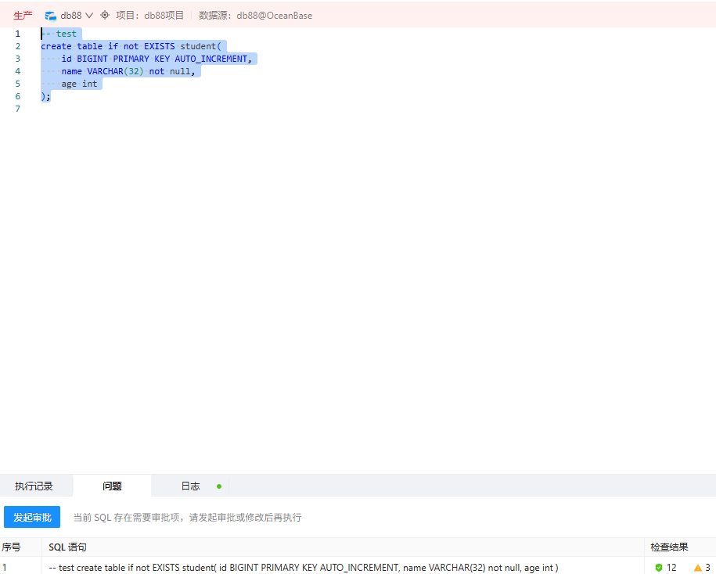Open the 日志 tab
Image resolution: width=716 pixels, height=574 pixels.
[x=190, y=486]
